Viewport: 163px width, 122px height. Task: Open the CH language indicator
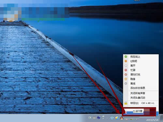tap(90, 117)
